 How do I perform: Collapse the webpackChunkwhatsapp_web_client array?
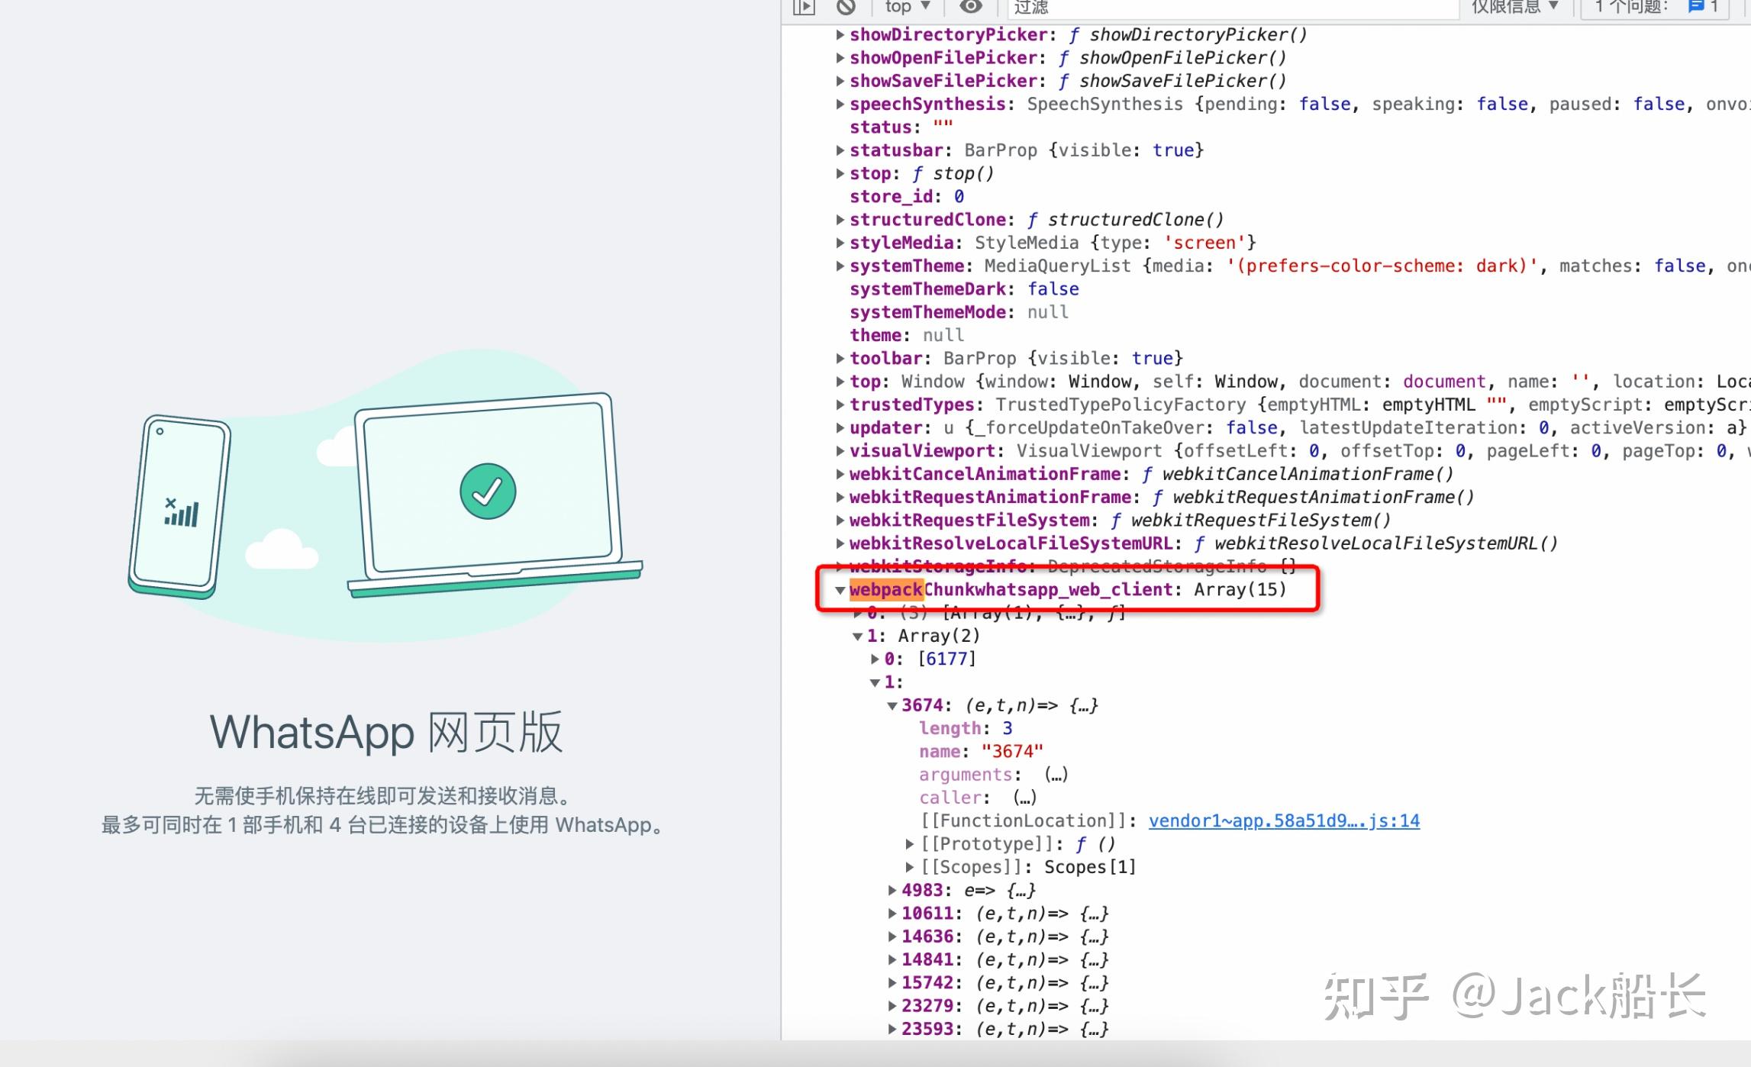(x=840, y=590)
